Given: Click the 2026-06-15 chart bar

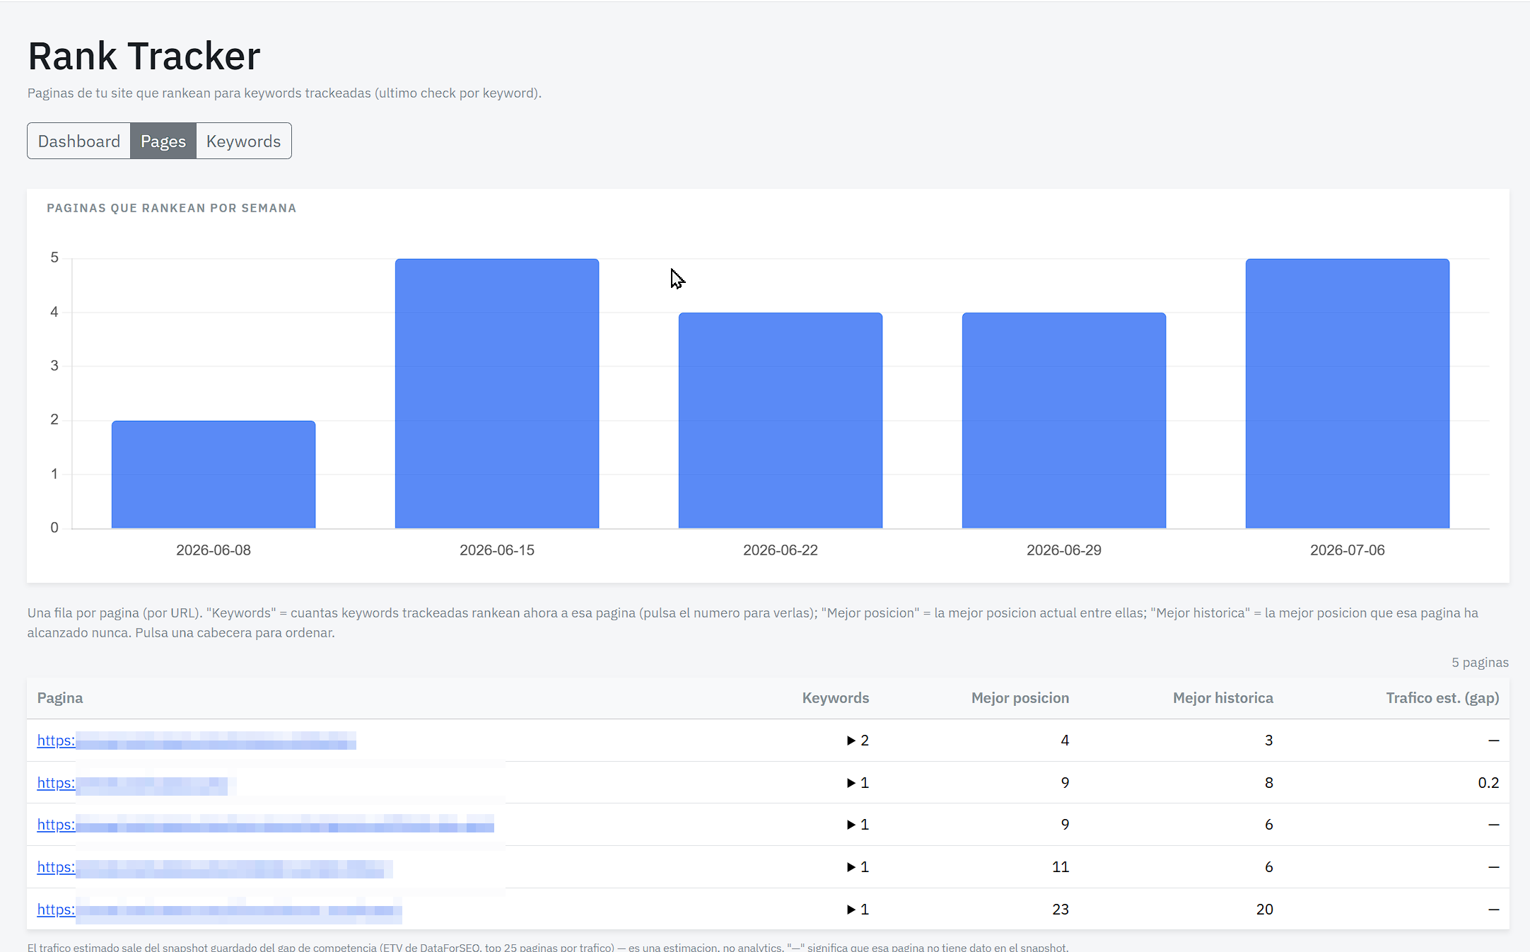Looking at the screenshot, I should coord(497,393).
